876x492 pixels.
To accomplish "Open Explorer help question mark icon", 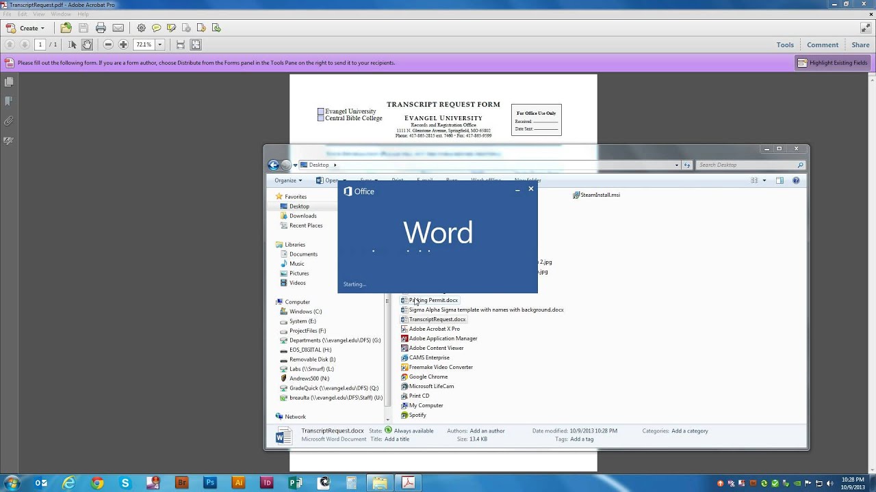I will tap(796, 180).
